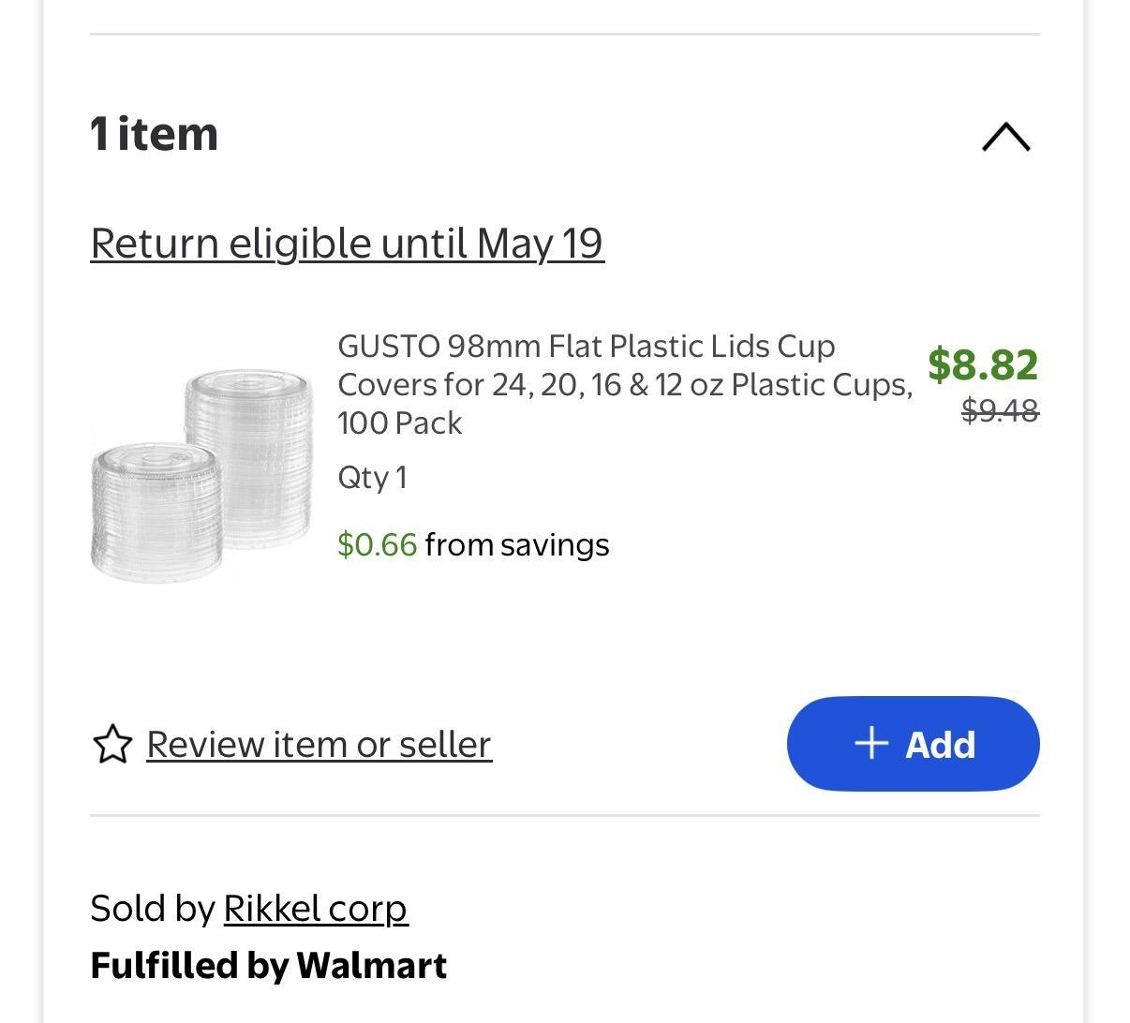The width and height of the screenshot is (1130, 1023).
Task: Open Review item or seller link
Action: 319,744
